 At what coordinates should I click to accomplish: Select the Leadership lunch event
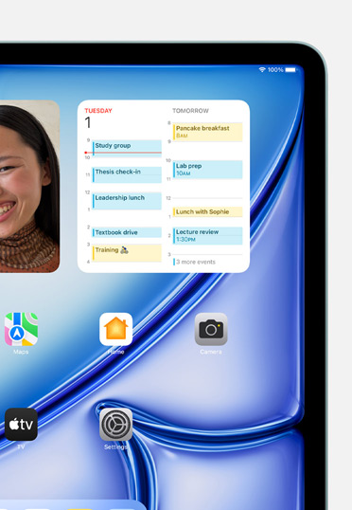tap(127, 201)
